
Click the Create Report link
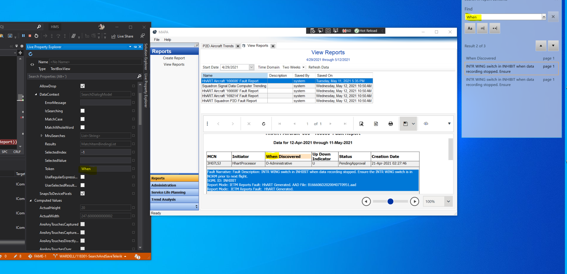coord(174,58)
